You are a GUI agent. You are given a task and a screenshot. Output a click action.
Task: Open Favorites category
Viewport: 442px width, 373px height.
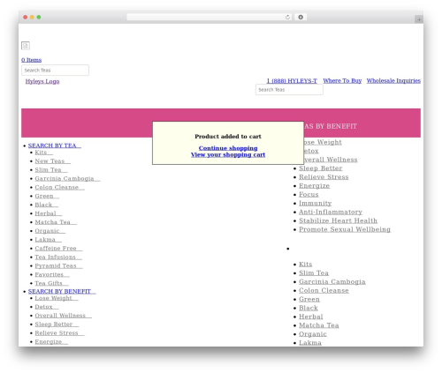pos(52,274)
